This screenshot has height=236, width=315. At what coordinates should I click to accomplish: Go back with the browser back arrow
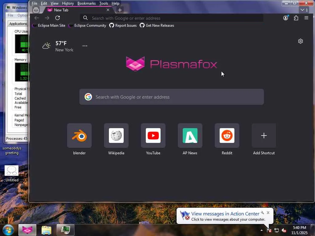point(37,18)
